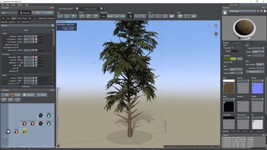Open the Back Material dropdown

click(236, 70)
